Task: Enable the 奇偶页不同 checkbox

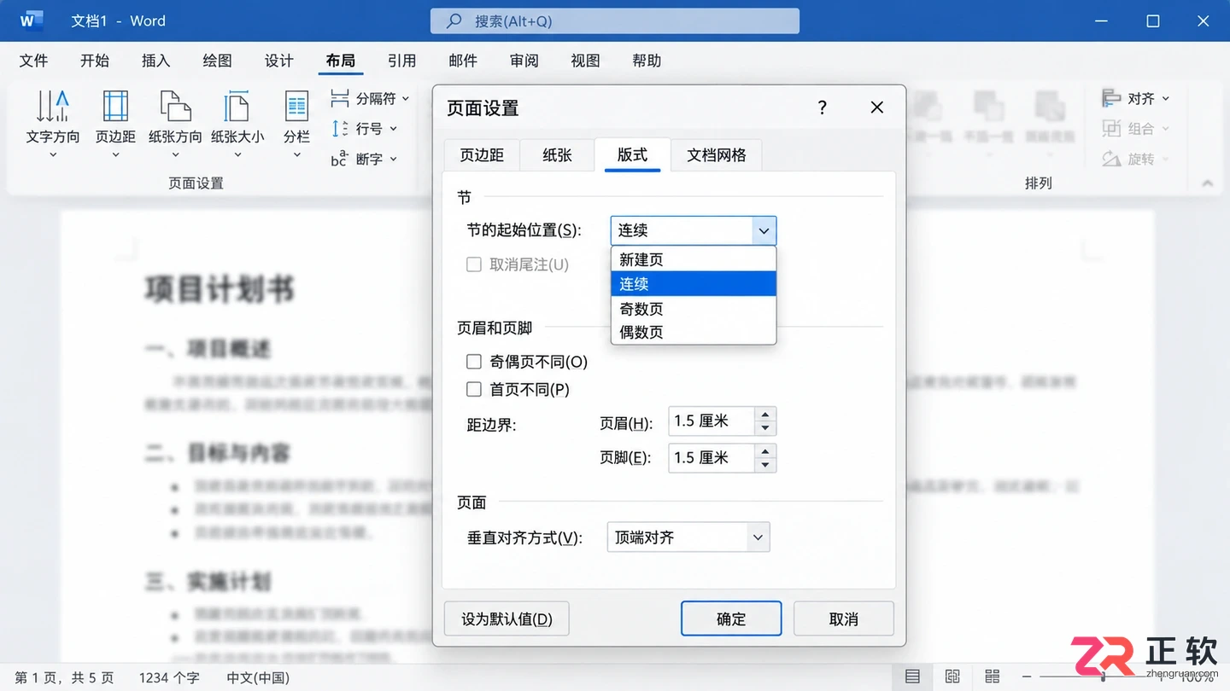Action: click(474, 362)
